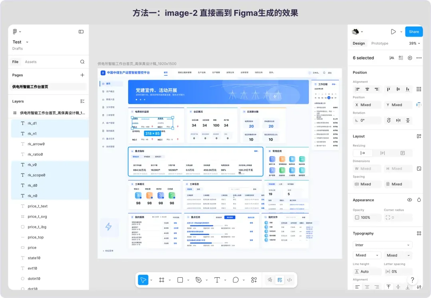
Task: Click the text style AA icon
Action: tap(392, 58)
